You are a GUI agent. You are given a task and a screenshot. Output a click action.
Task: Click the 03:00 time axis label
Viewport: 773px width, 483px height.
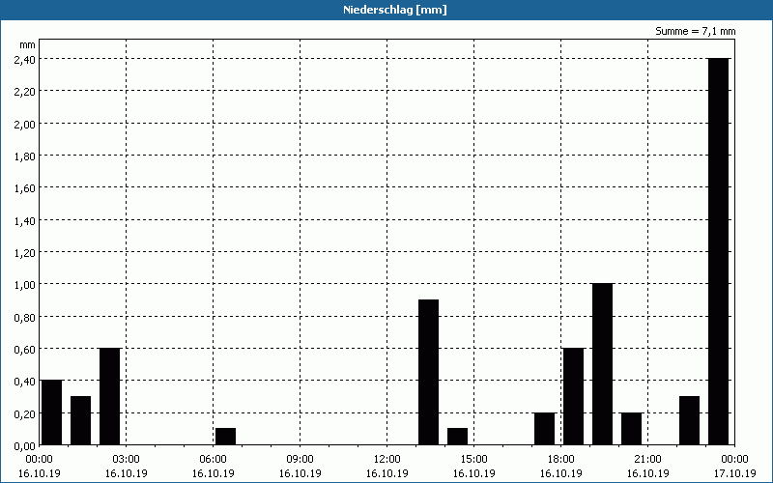point(127,460)
